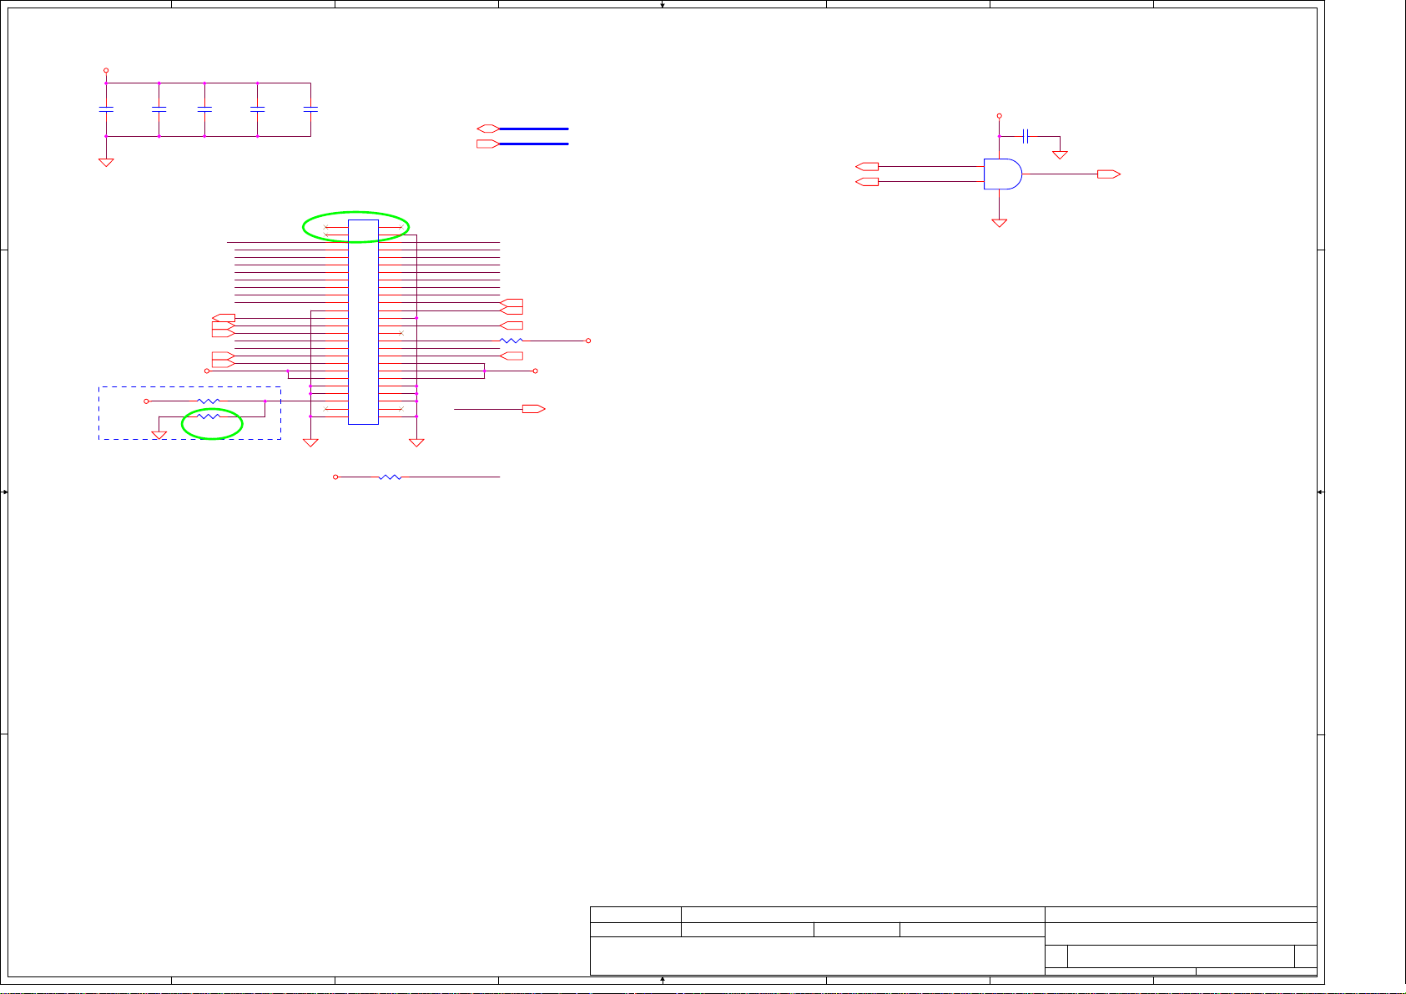Click the node at the series resistor's far end
Image resolution: width=1406 pixels, height=994 pixels.
[x=588, y=341]
